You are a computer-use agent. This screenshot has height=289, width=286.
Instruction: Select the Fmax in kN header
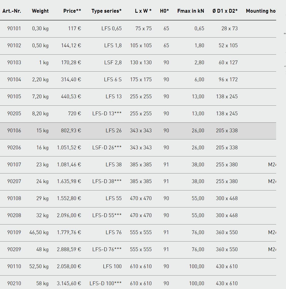coord(191,11)
